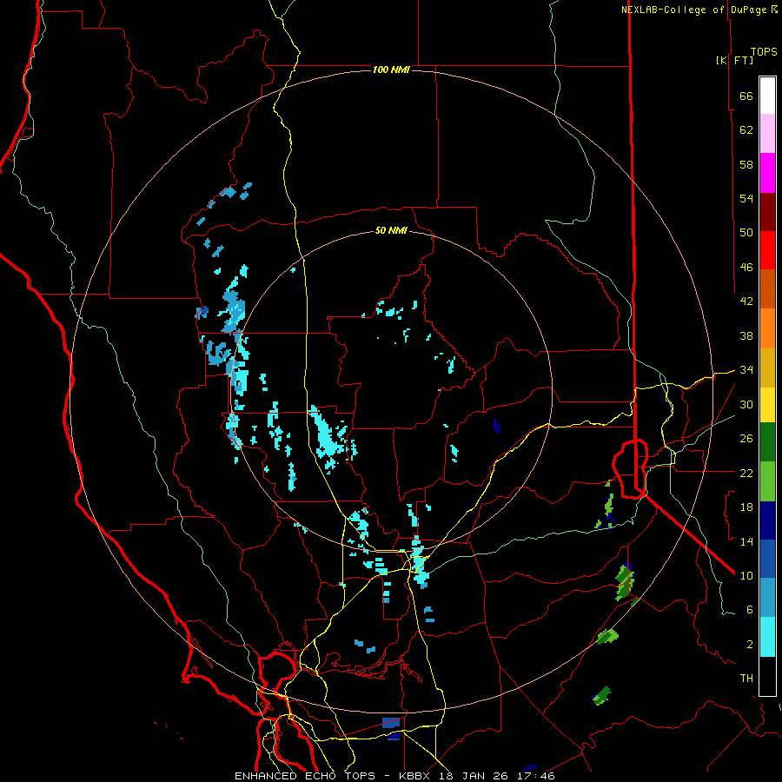
Task: Click the legend value "14"
Action: click(x=746, y=541)
